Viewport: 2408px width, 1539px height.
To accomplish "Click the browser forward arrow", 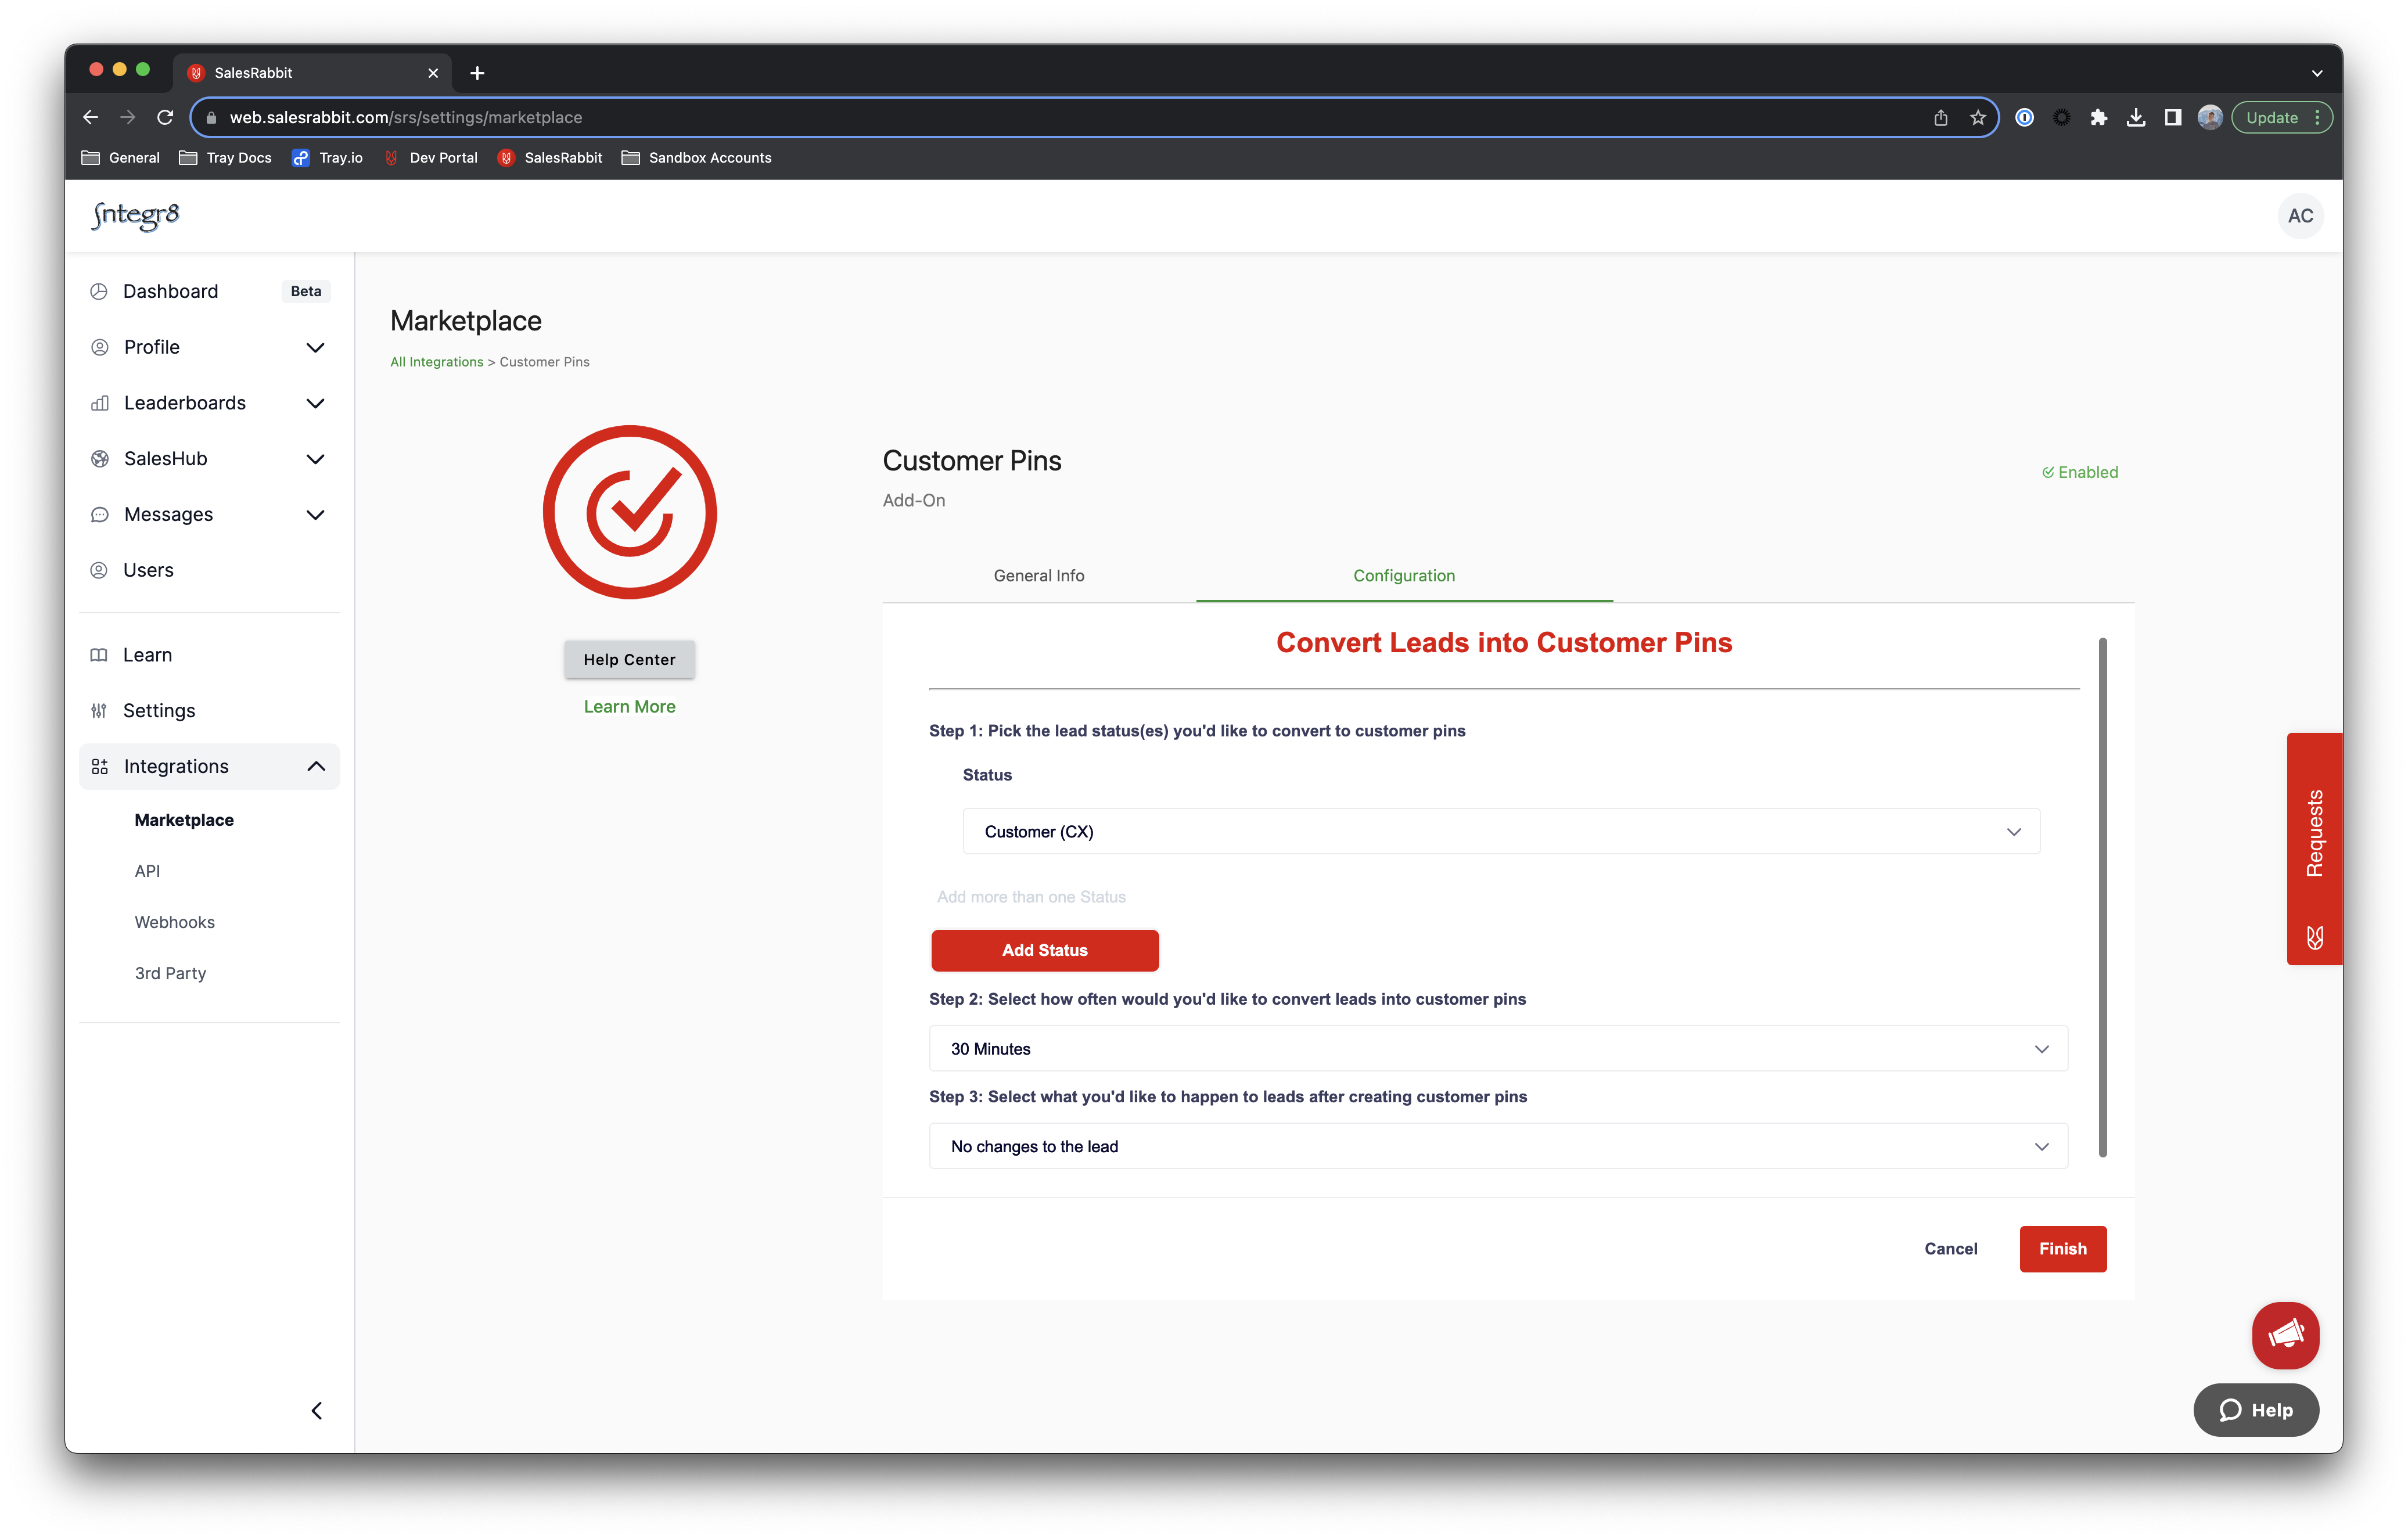I will point(128,117).
